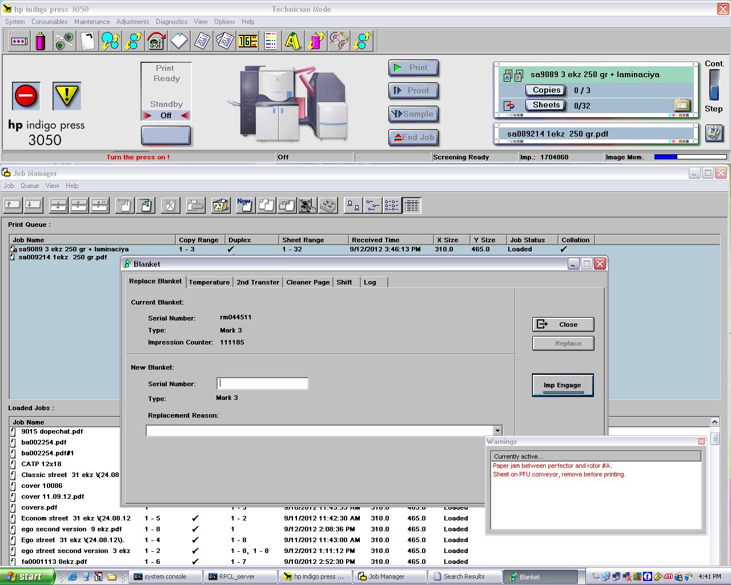The image size is (731, 585).
Task: Open the Maintenance menu
Action: [92, 22]
